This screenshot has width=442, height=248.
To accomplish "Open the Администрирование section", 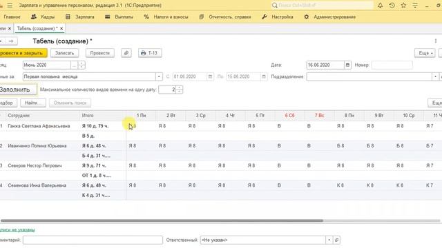I will pyautogui.click(x=330, y=17).
